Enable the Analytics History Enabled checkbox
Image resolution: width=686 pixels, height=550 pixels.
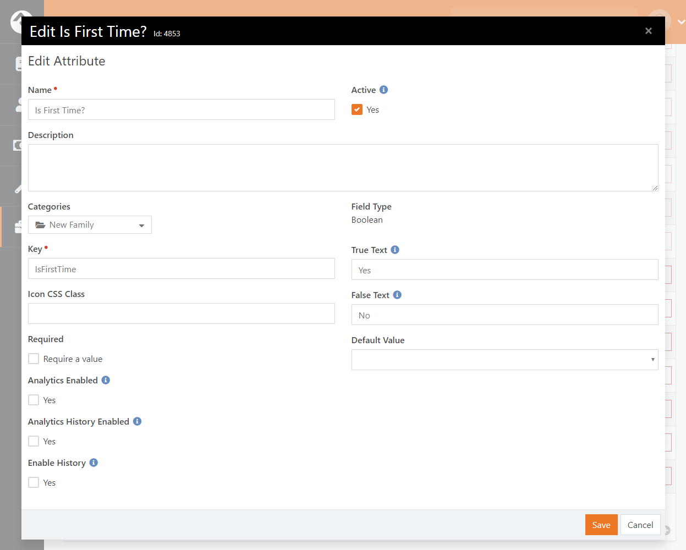pos(34,441)
